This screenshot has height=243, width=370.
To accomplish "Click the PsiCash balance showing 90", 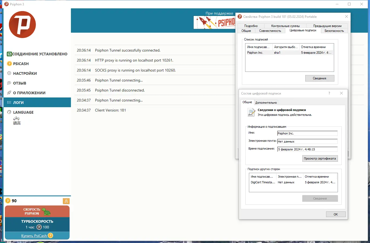I will coord(11,201).
